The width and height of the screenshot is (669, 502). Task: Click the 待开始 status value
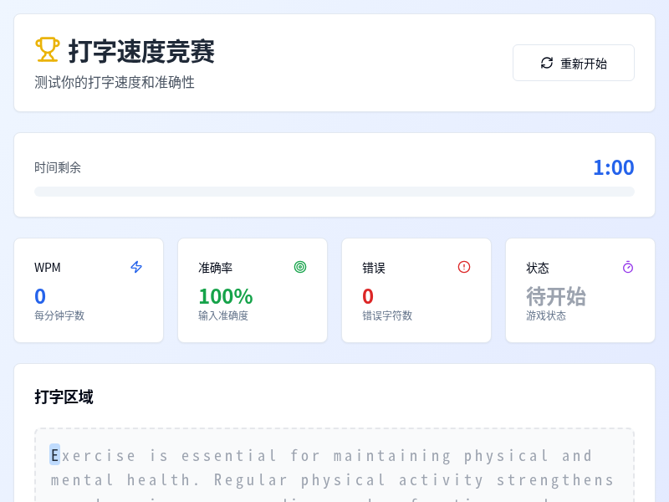[x=556, y=296]
